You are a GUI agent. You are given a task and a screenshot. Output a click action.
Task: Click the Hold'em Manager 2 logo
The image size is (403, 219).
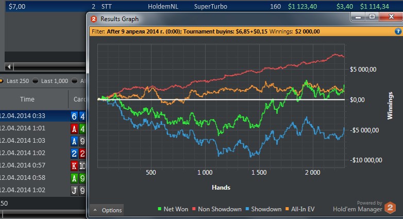390,208
